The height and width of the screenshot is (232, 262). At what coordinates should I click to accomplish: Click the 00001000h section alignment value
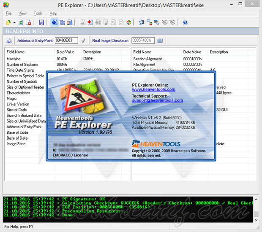click(x=192, y=59)
